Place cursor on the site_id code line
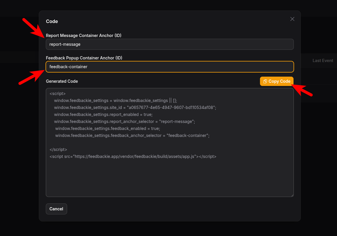The width and height of the screenshot is (337, 236). click(135, 108)
